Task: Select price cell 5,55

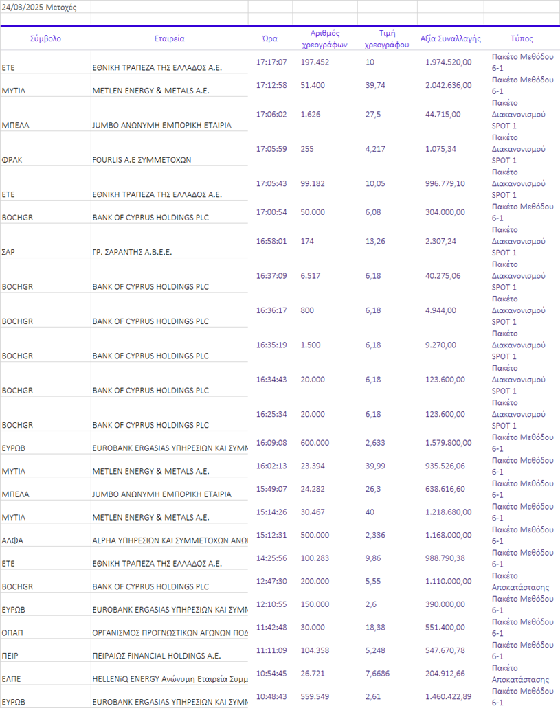Action: pyautogui.click(x=373, y=582)
